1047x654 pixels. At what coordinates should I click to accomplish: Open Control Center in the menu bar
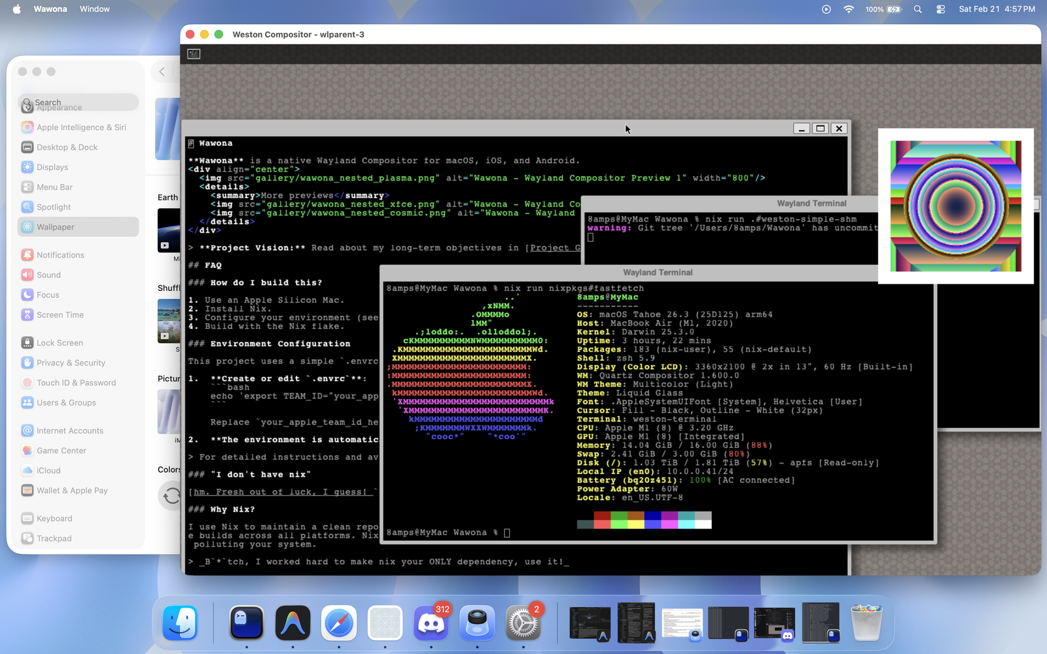pos(940,9)
